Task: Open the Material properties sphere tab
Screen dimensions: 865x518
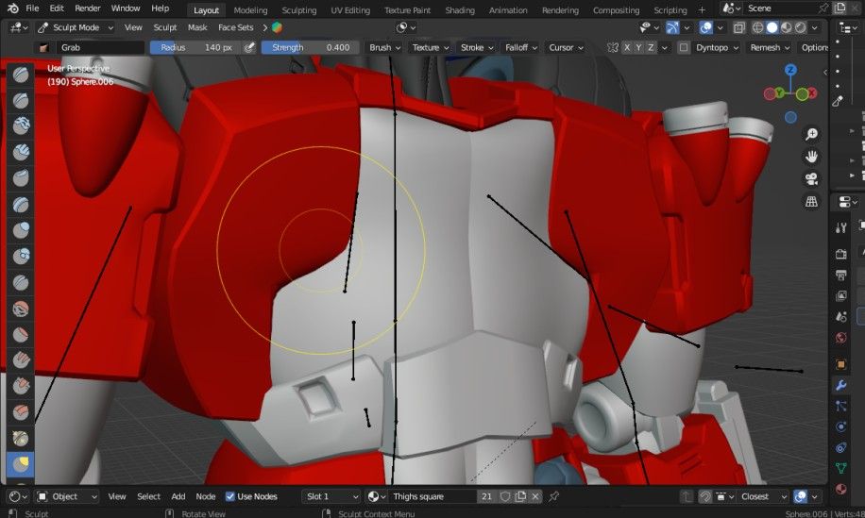Action: click(x=840, y=489)
